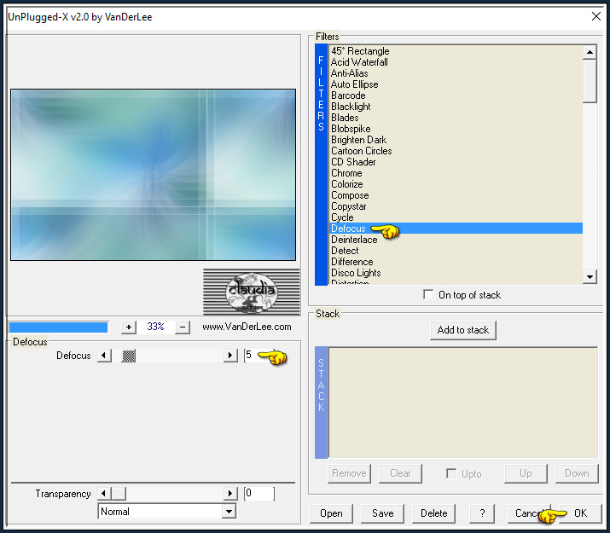The height and width of the screenshot is (533, 610).
Task: Select Blacklight filter
Action: pyautogui.click(x=456, y=107)
